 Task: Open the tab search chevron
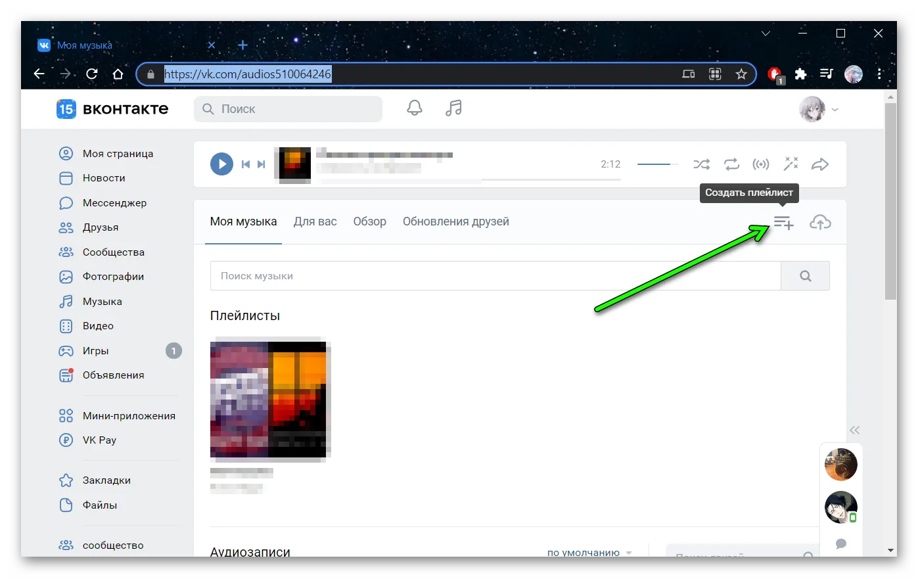coord(766,34)
